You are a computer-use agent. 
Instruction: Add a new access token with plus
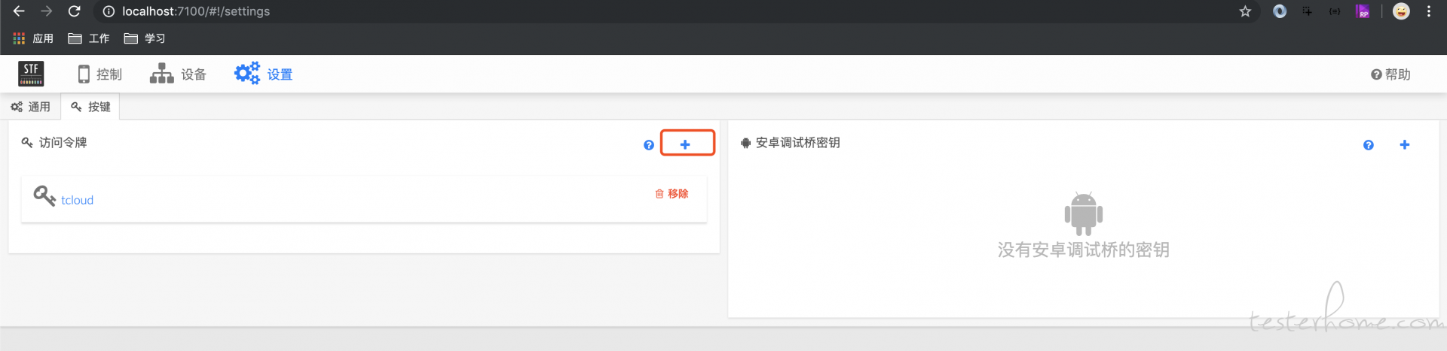[x=687, y=143]
